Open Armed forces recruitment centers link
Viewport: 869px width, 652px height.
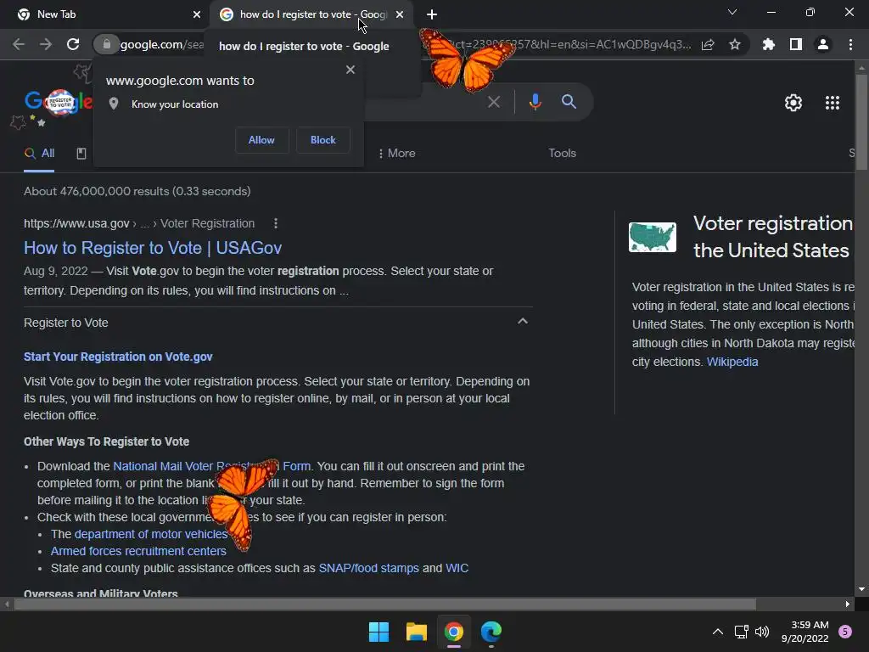(x=138, y=551)
